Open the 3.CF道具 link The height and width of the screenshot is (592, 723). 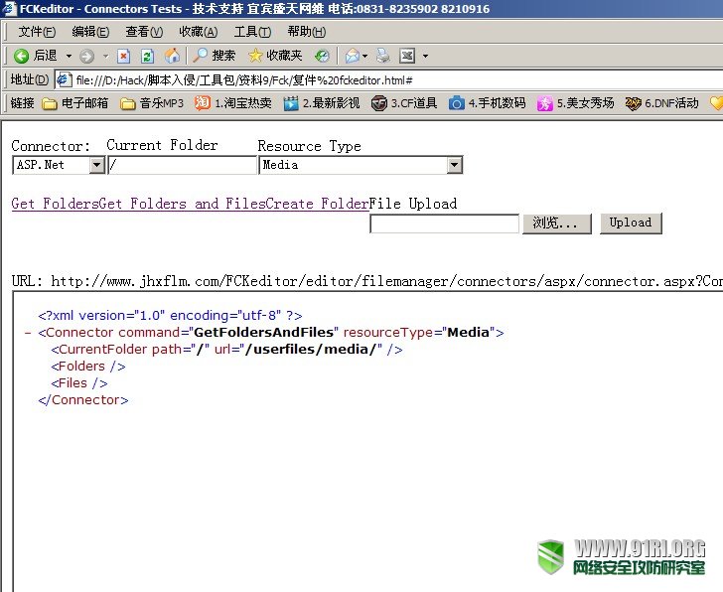click(404, 103)
